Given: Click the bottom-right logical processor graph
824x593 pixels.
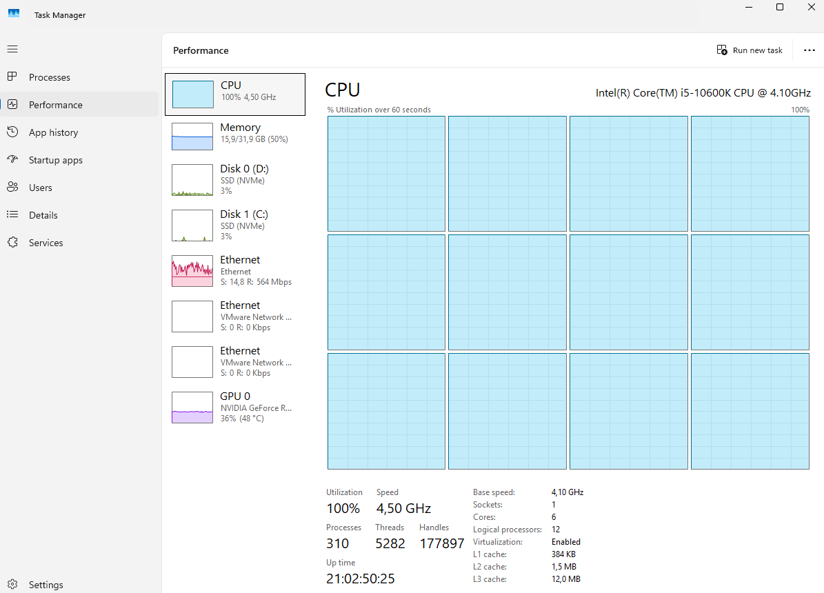Looking at the screenshot, I should coord(750,411).
